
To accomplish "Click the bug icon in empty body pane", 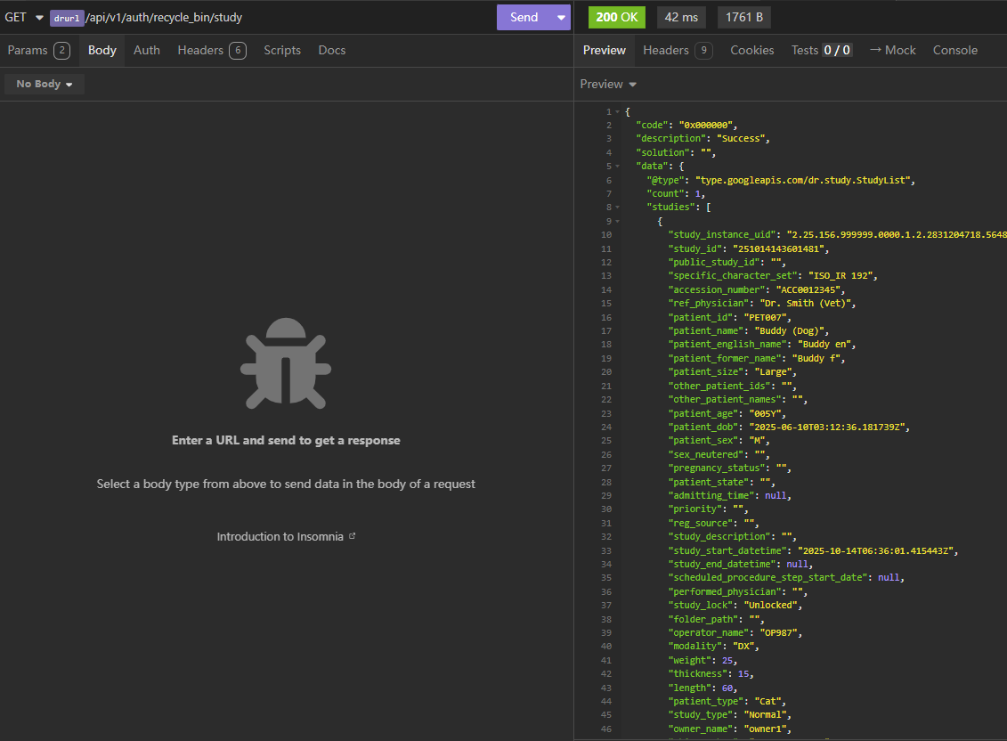I will 285,362.
